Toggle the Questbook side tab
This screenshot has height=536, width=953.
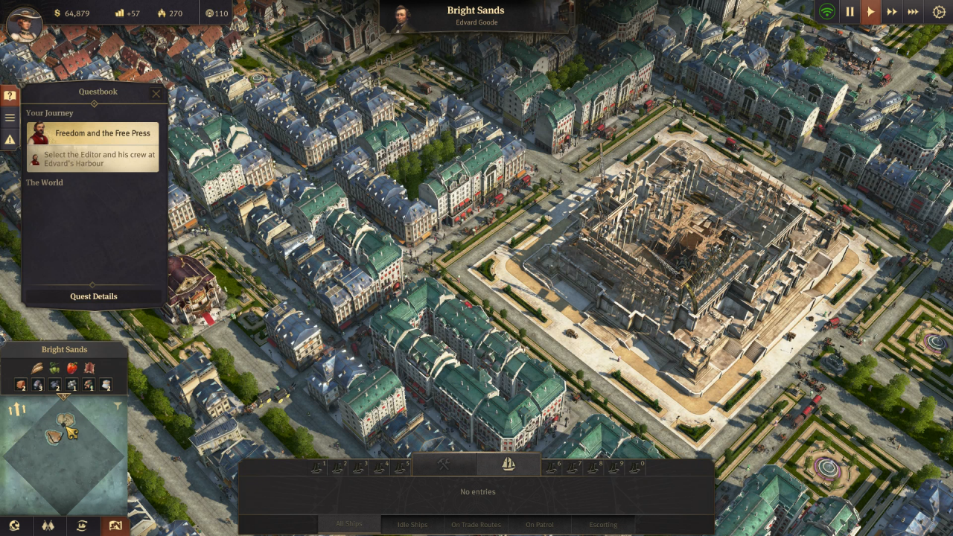(10, 95)
